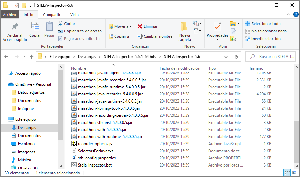The image size is (300, 177).
Task: Click Descargas in the address path
Action: click(x=87, y=57)
